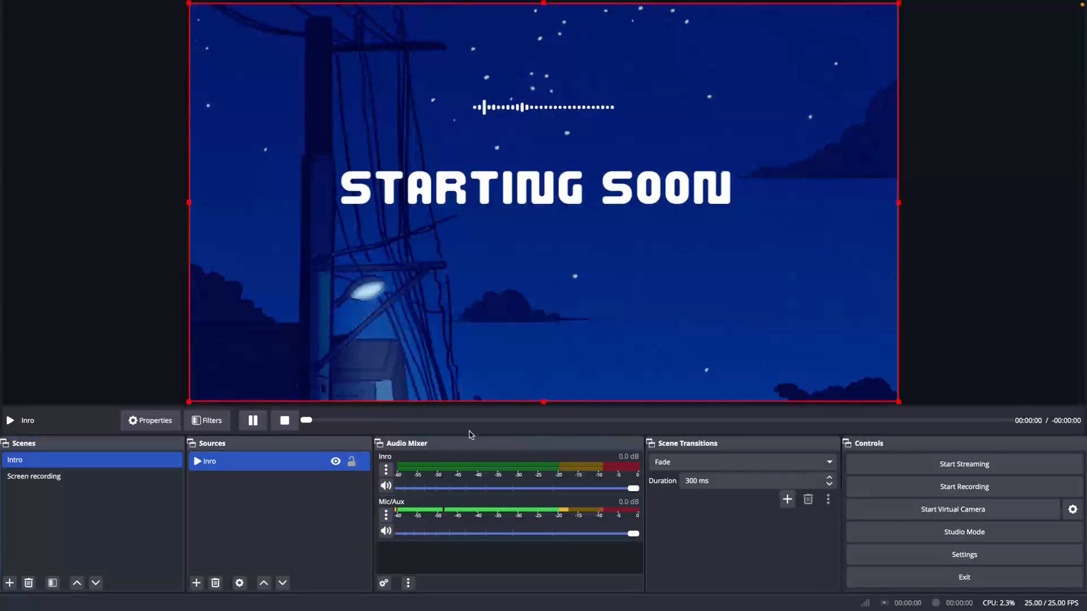The height and width of the screenshot is (611, 1087).
Task: Click the Start Recording button
Action: pos(964,487)
